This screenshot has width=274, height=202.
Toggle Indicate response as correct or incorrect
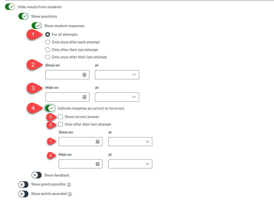50,108
